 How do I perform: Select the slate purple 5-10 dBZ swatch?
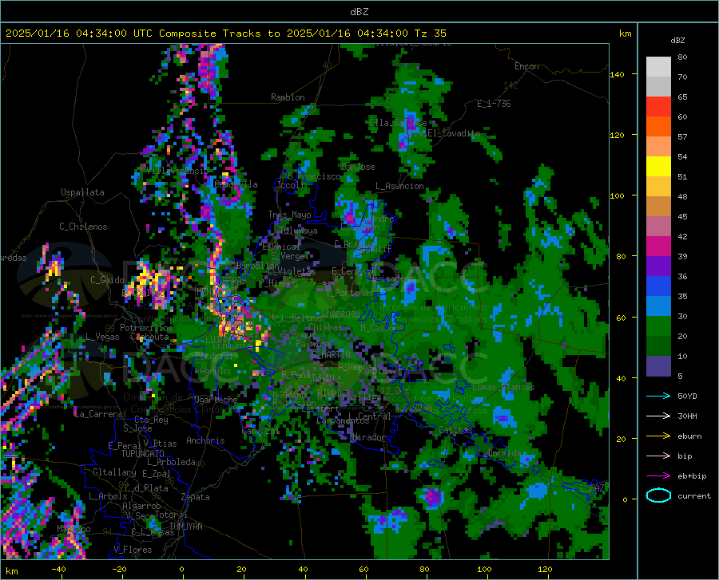pos(658,366)
